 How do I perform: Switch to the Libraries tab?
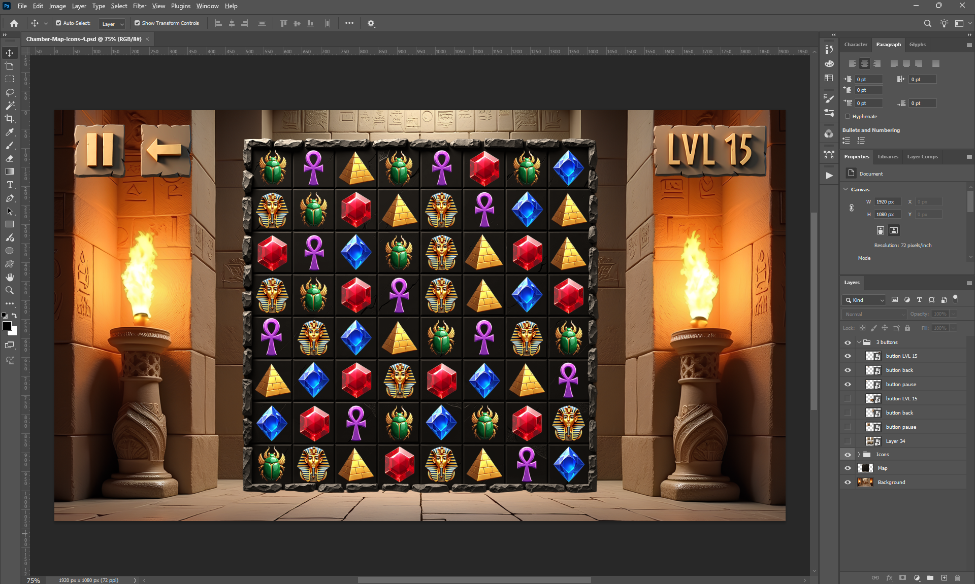click(888, 157)
